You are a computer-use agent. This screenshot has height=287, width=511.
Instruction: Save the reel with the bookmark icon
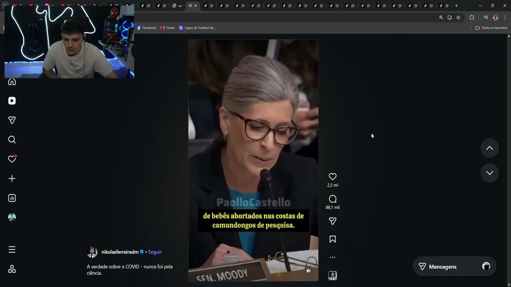click(x=333, y=239)
